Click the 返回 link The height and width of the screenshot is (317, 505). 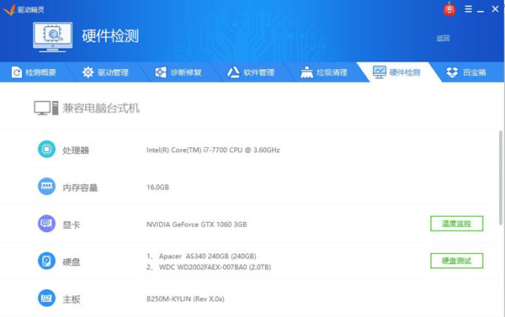(443, 39)
